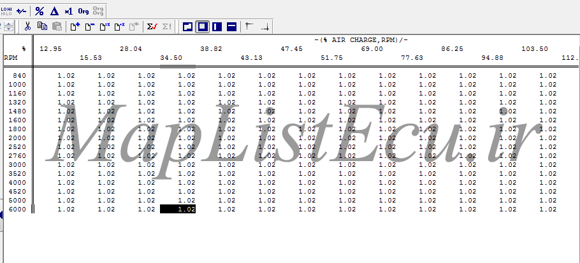Click the 1480 RPM row label
Viewport: 580px width, 263px height.
point(17,111)
